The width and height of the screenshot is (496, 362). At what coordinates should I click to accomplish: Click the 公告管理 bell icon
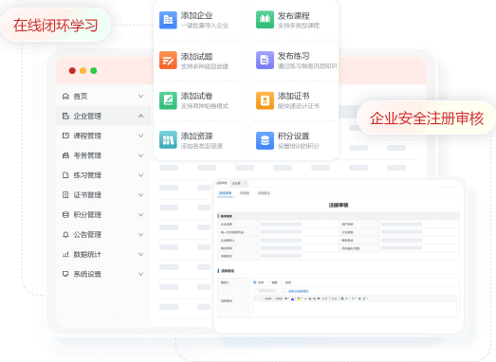tap(65, 234)
